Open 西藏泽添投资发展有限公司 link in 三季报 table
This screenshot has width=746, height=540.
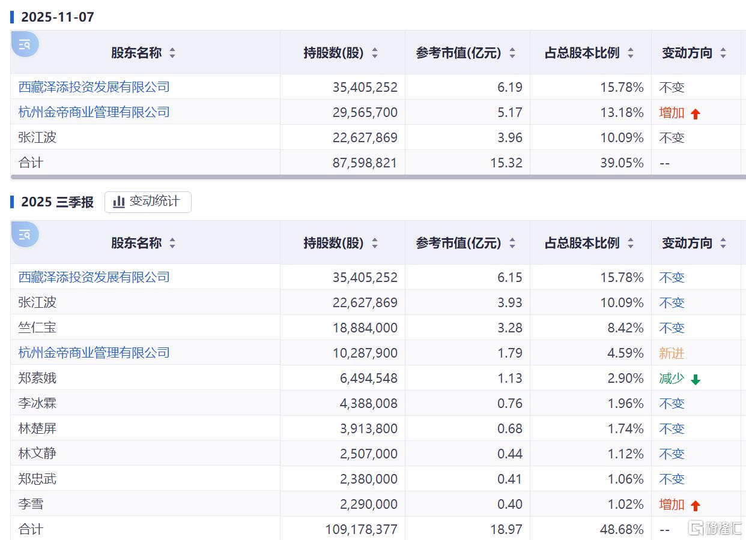(x=94, y=277)
